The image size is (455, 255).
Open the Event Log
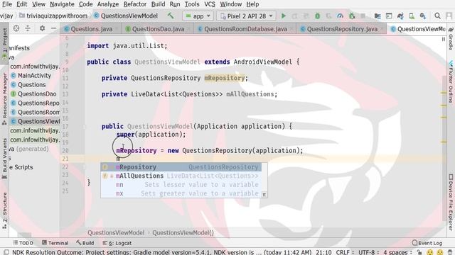pyautogui.click(x=427, y=243)
